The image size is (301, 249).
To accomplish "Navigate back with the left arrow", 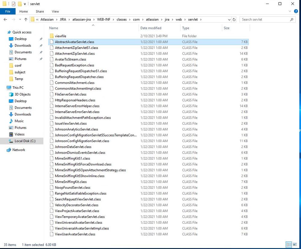I will [x=5, y=19].
